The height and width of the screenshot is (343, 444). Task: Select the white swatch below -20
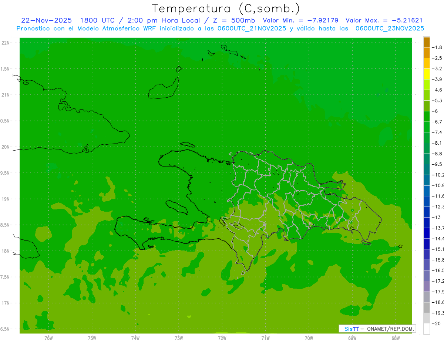point(427,329)
